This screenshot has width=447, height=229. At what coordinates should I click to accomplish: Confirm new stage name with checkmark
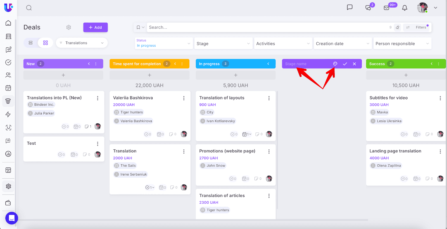point(345,64)
